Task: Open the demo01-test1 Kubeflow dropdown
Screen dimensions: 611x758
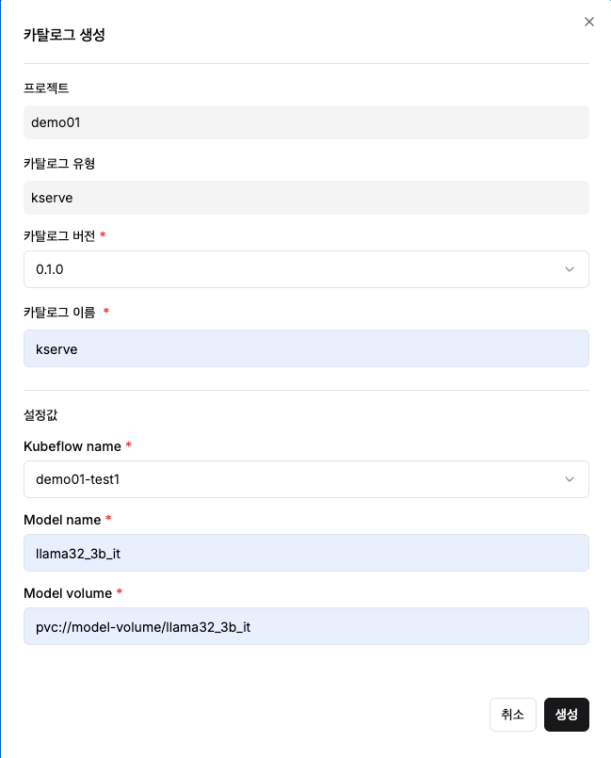Action: click(x=306, y=479)
